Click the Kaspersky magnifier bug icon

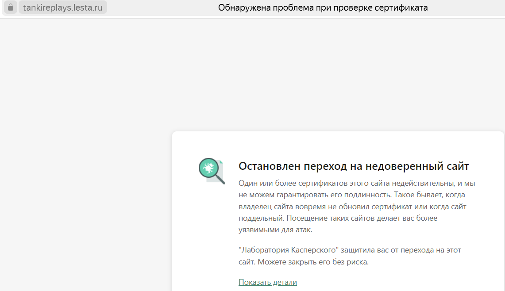pyautogui.click(x=212, y=171)
